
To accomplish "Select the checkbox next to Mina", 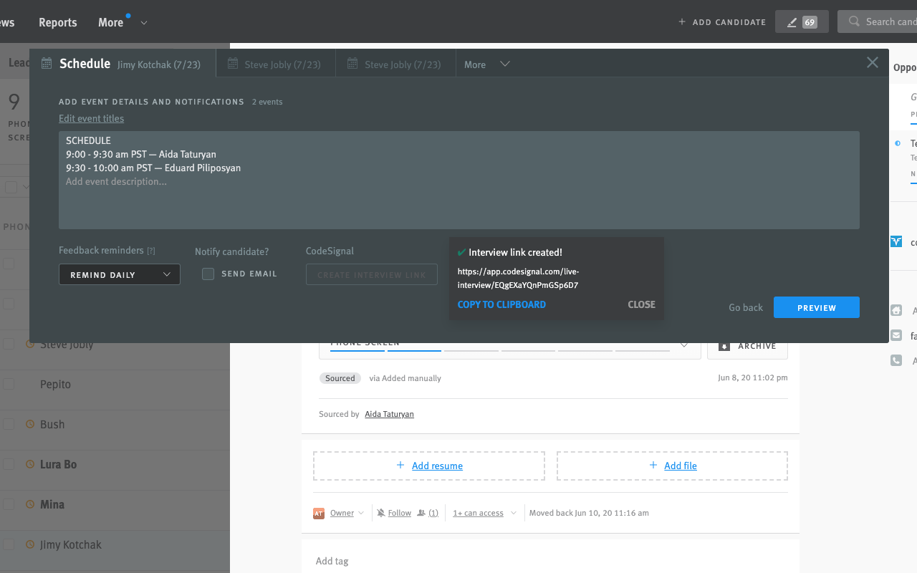I will 9,504.
